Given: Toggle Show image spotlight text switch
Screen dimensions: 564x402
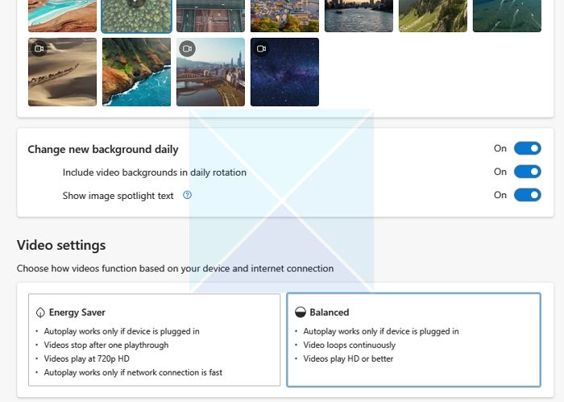Looking at the screenshot, I should [527, 195].
